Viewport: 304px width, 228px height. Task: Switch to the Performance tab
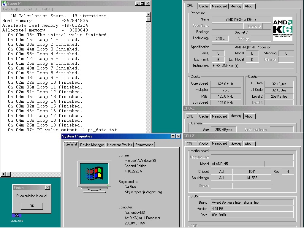pyautogui.click(x=144, y=145)
